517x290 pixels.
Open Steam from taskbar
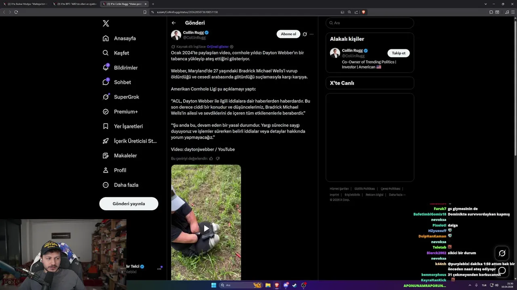(x=295, y=285)
